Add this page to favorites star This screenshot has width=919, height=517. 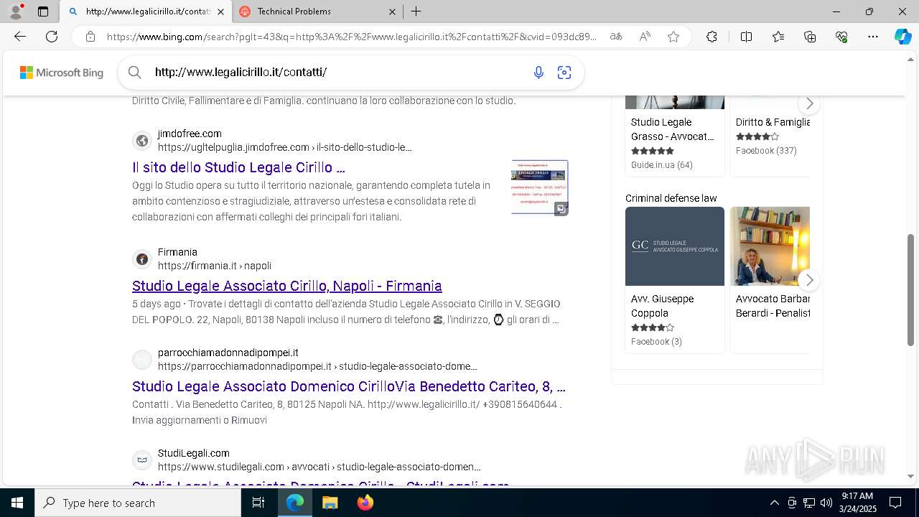pos(673,37)
